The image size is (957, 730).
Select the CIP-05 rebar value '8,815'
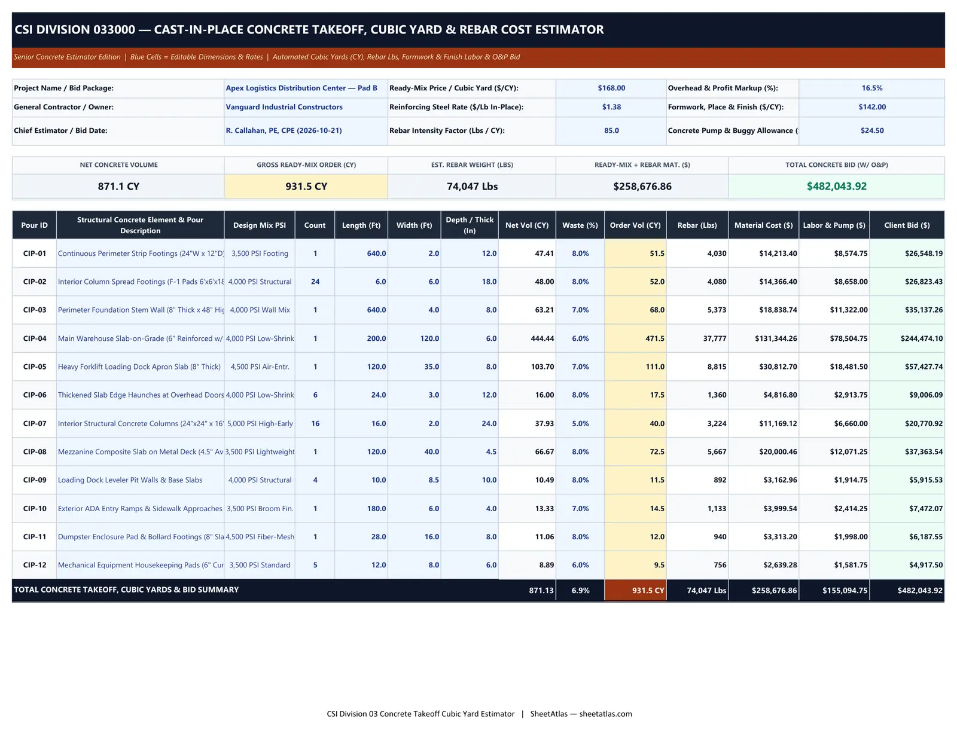[x=697, y=366]
